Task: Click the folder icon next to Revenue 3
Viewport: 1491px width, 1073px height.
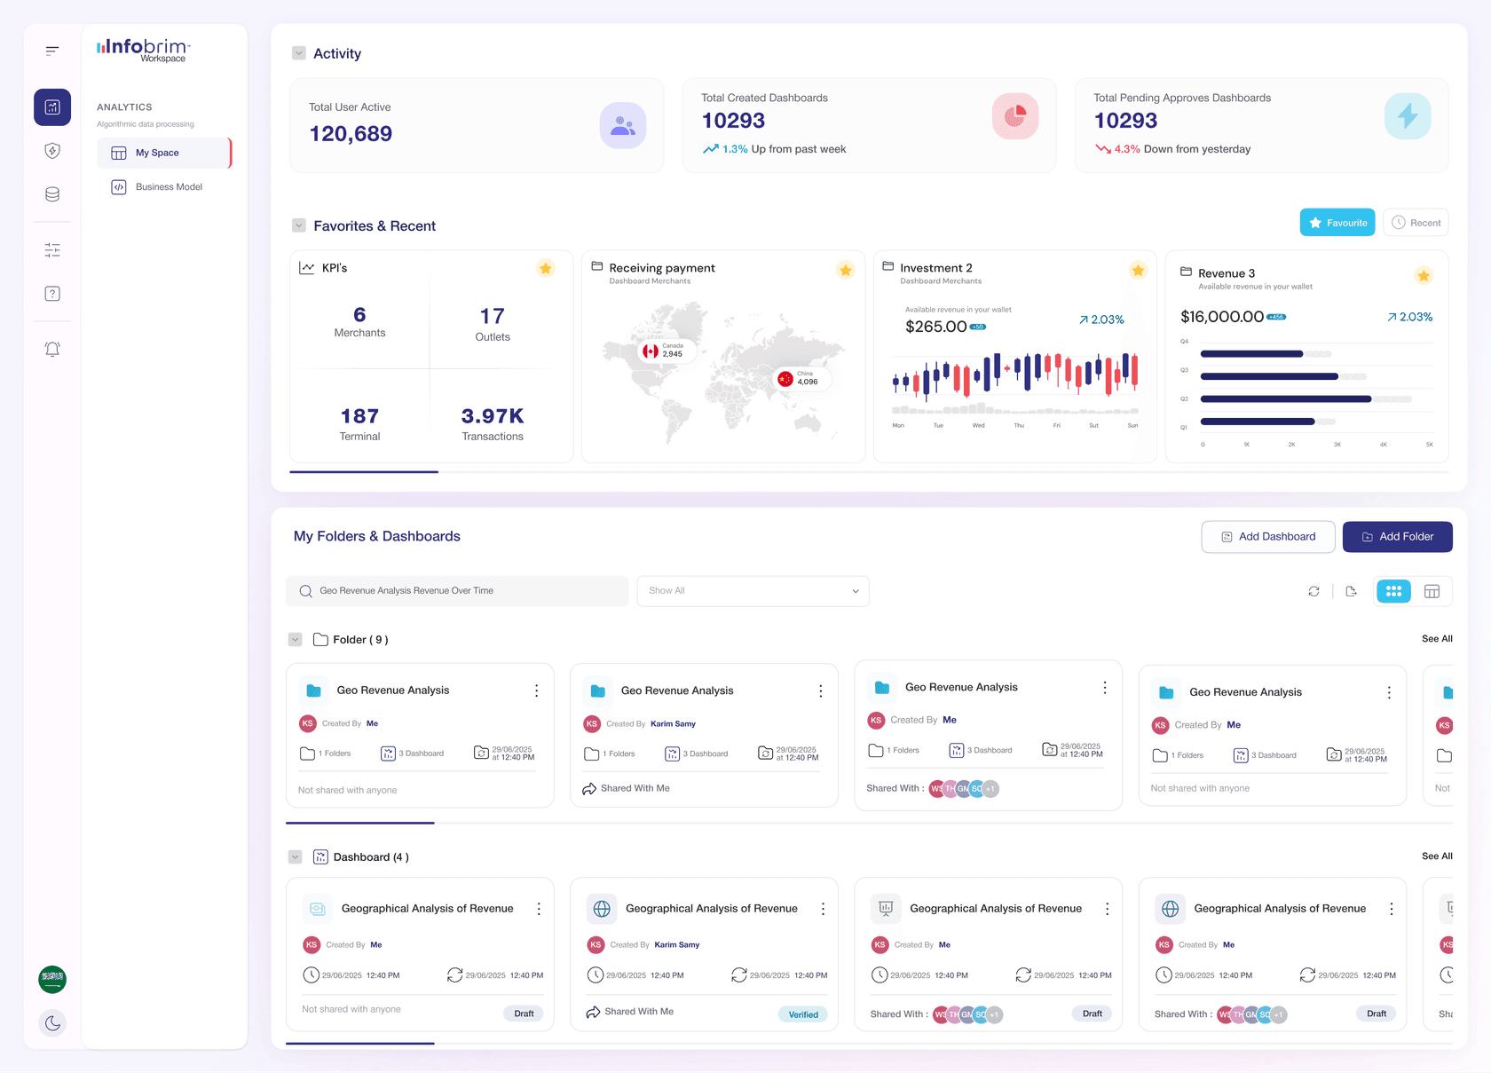Action: pyautogui.click(x=1186, y=272)
